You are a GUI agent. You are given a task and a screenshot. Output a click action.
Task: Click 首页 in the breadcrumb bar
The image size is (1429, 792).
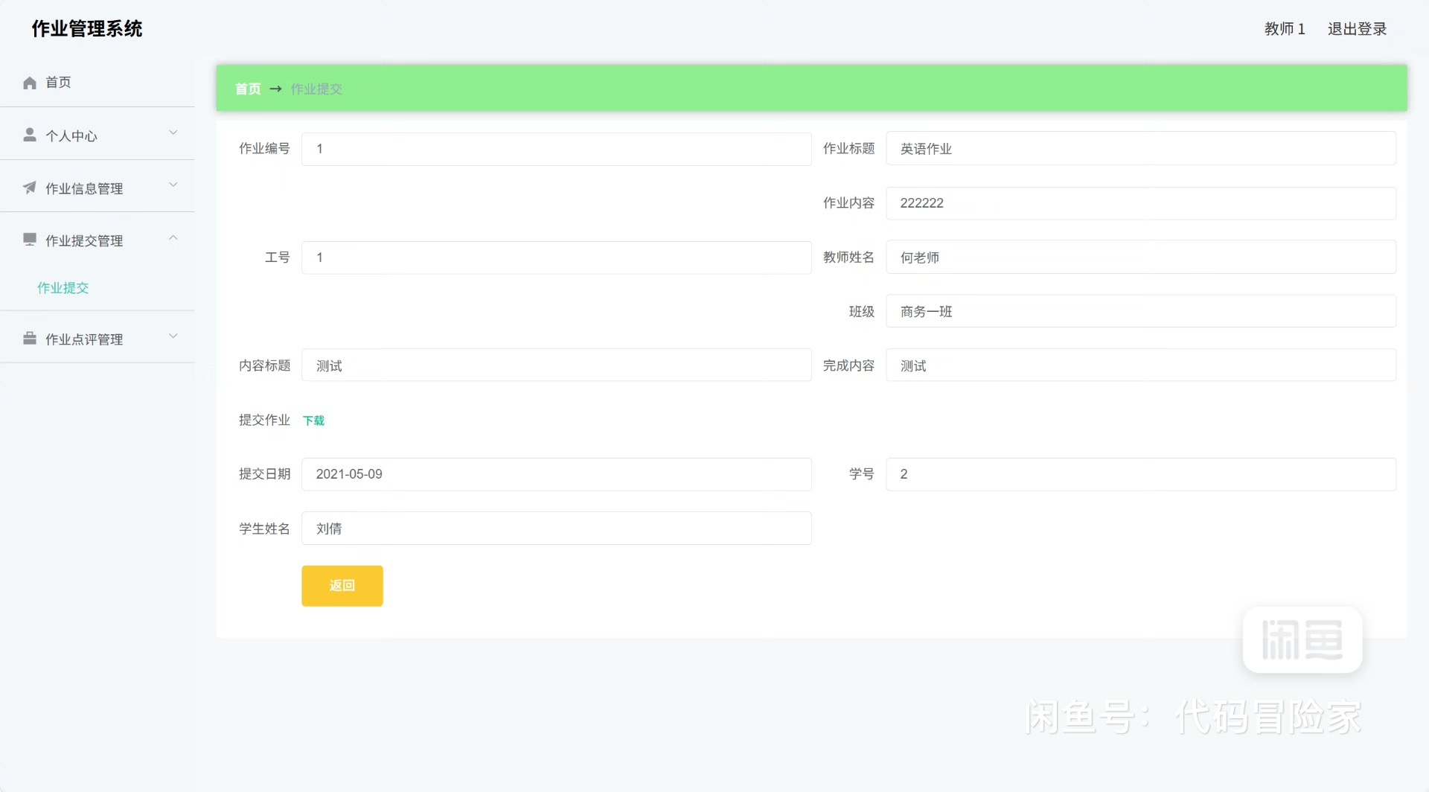248,89
